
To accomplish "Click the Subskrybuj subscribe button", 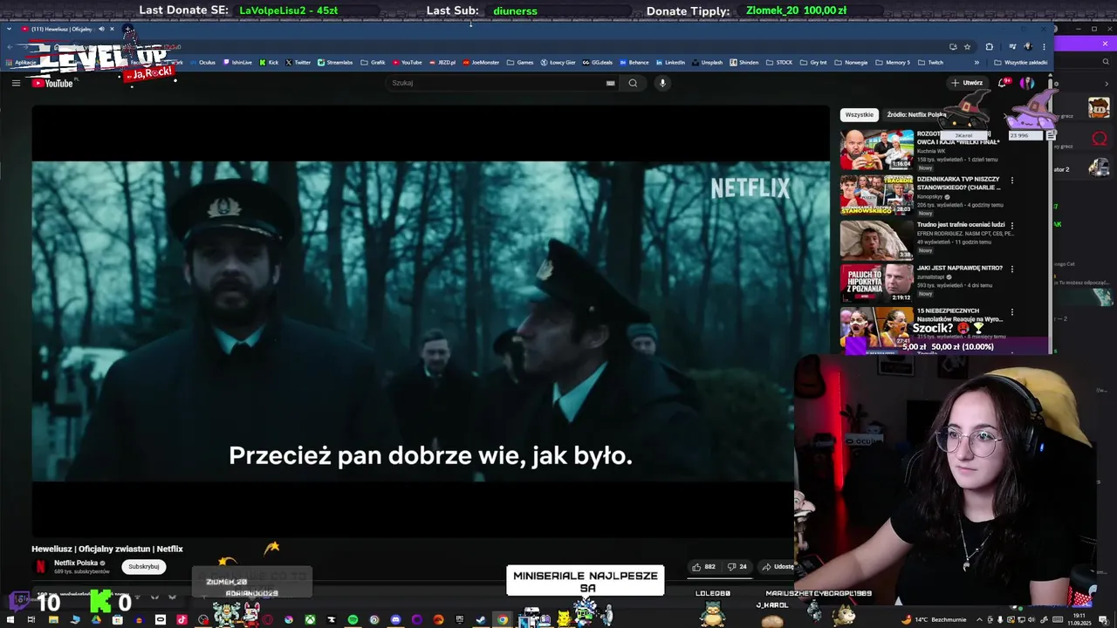I will point(144,566).
